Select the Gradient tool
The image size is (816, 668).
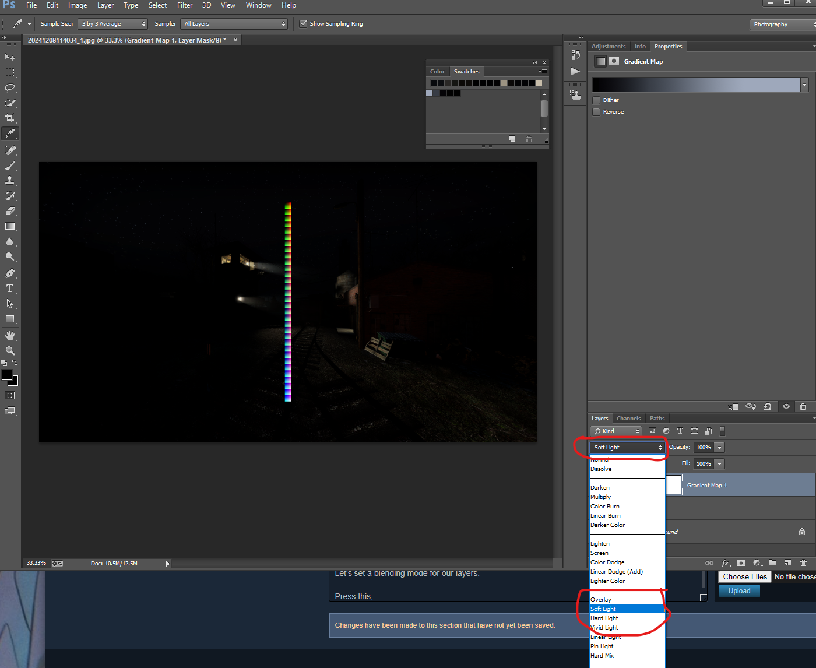(x=10, y=226)
